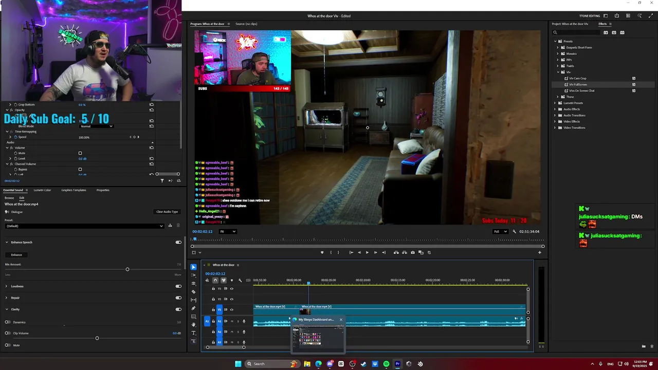Select the Ripple Edit tool
This screenshot has width=658, height=370.
[193, 284]
